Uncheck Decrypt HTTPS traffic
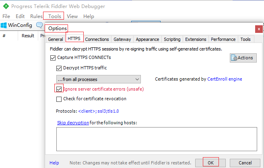Viewport: 264px width, 168px height. coord(59,68)
